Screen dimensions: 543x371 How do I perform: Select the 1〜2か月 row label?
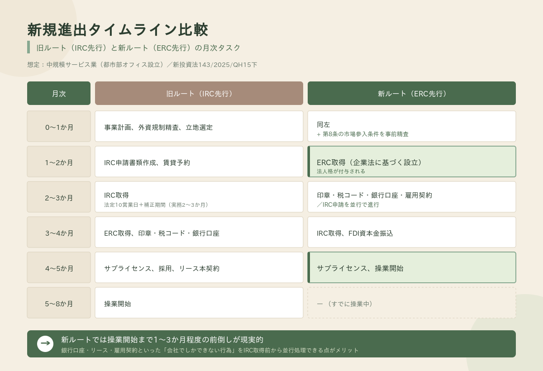(x=59, y=162)
